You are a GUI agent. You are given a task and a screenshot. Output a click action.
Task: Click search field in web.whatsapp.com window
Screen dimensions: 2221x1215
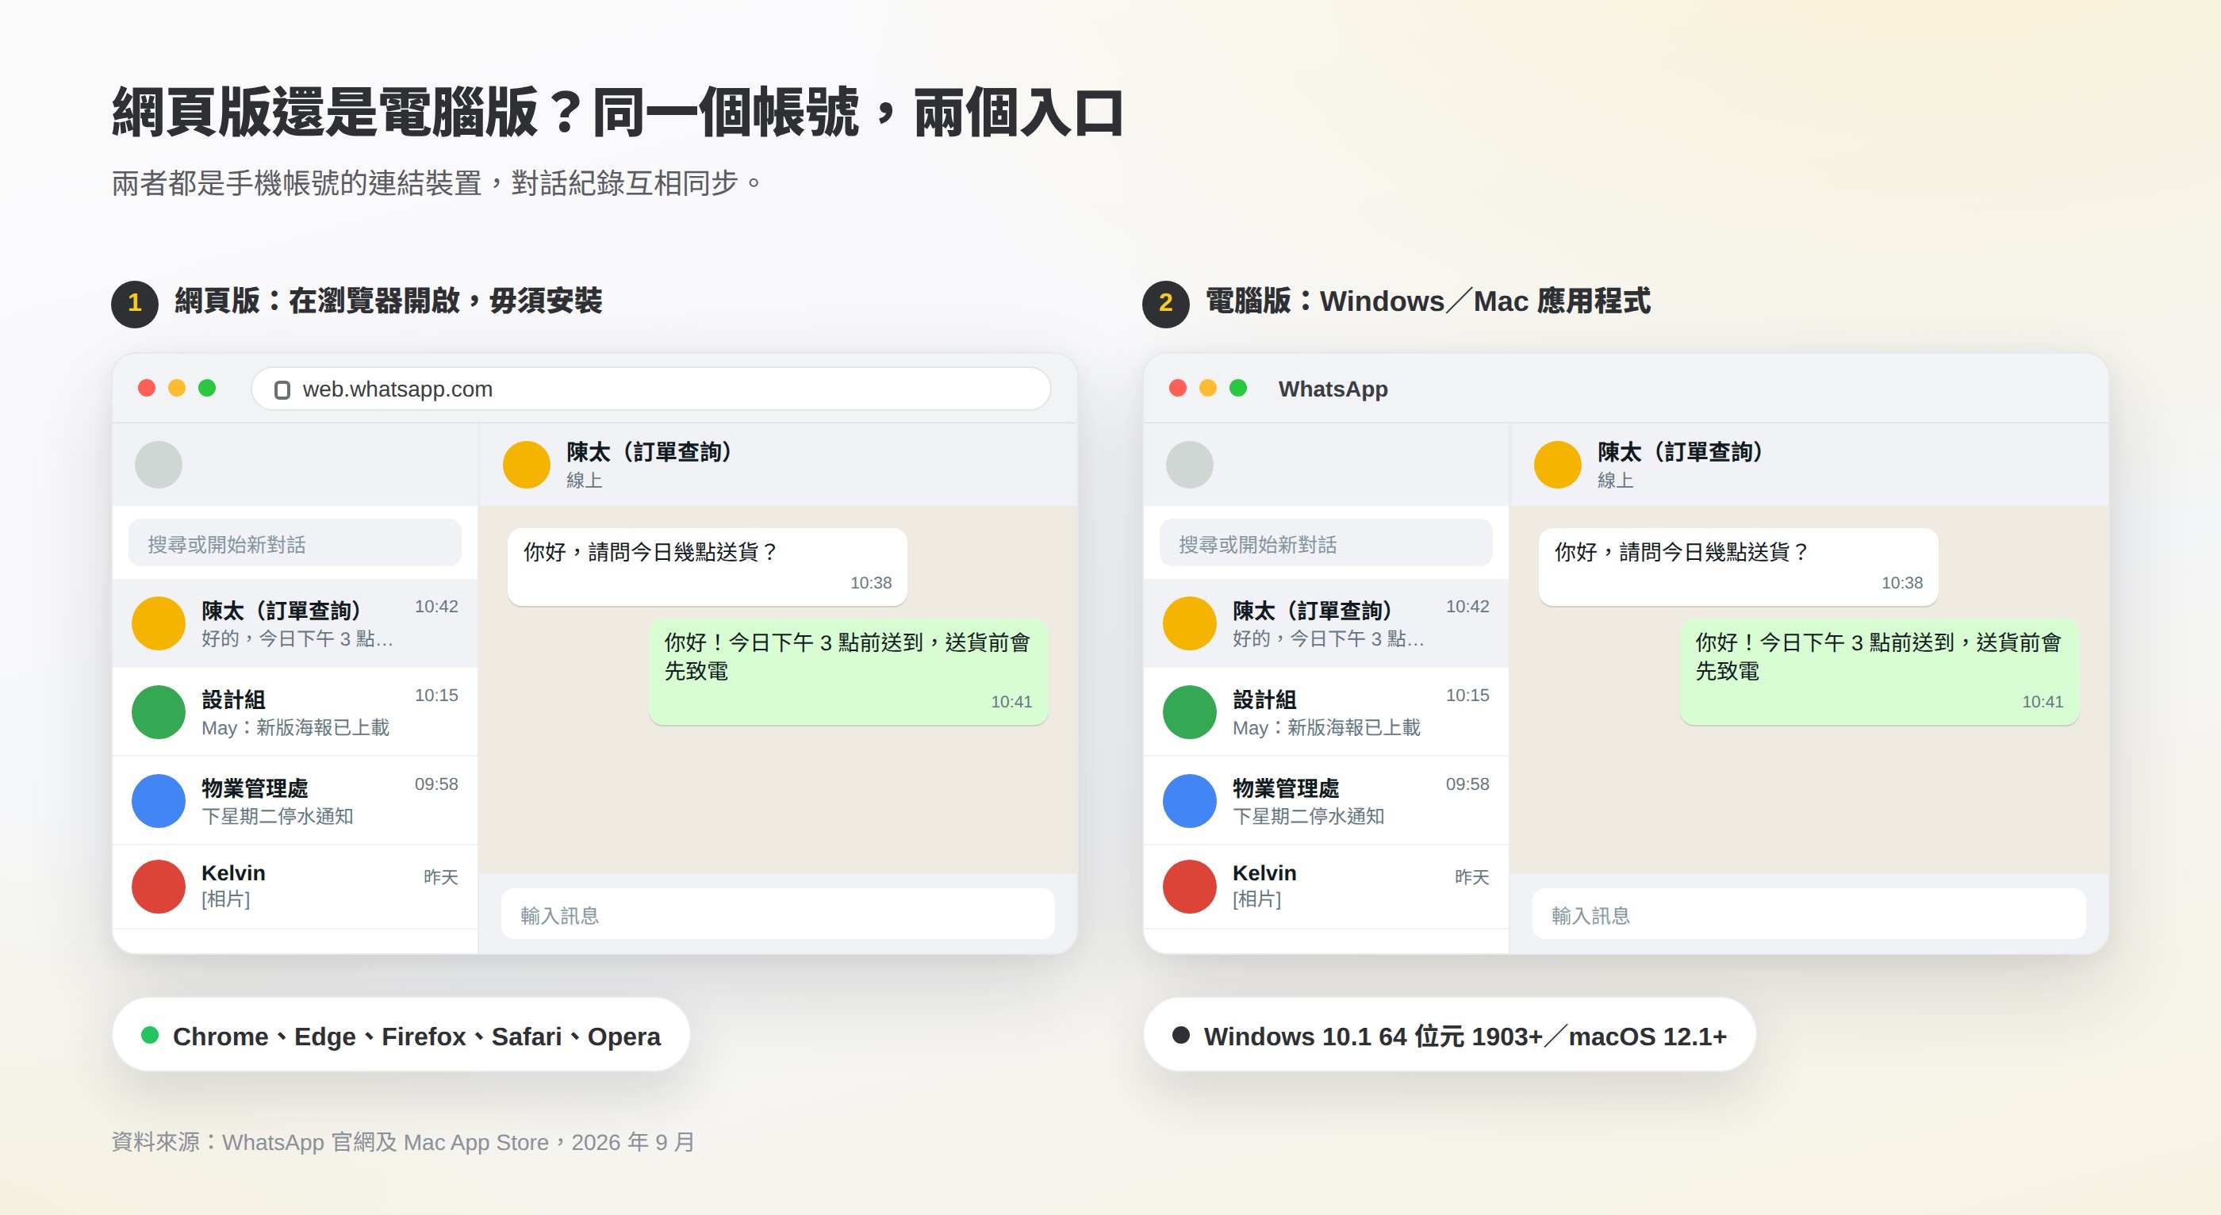(295, 544)
